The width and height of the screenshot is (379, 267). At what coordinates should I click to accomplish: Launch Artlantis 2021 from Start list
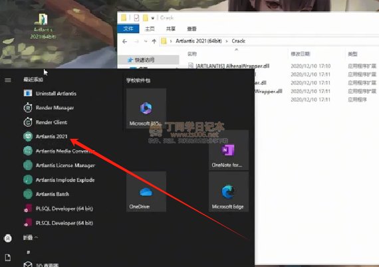click(x=45, y=136)
